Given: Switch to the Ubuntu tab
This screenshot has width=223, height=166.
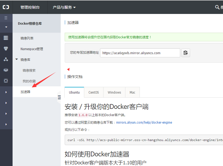Looking at the screenshot, I should tap(74, 92).
